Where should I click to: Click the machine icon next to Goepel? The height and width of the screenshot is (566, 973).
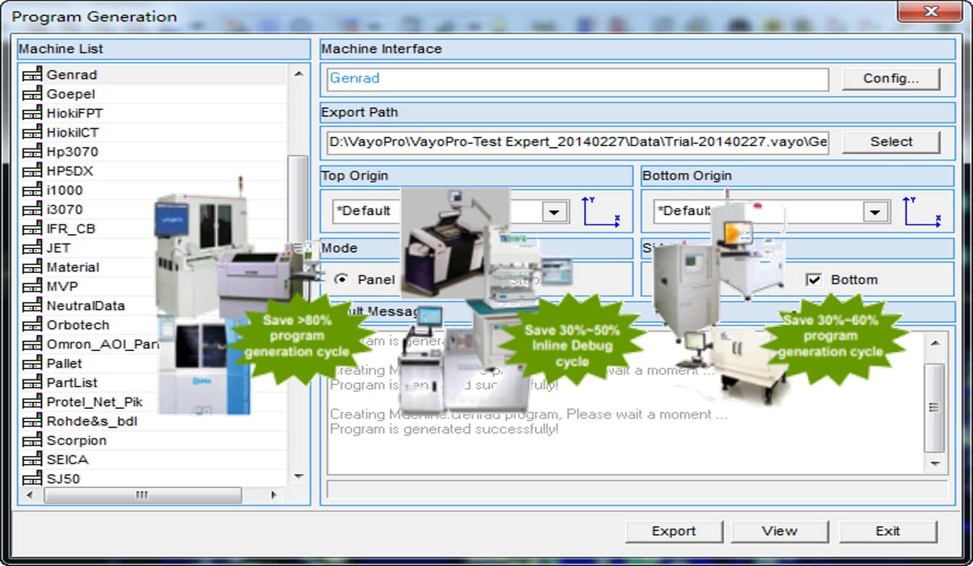(32, 94)
